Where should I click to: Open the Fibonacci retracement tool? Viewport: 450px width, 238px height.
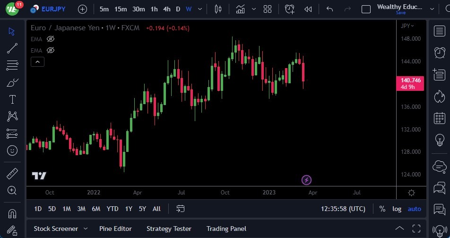tap(12, 65)
